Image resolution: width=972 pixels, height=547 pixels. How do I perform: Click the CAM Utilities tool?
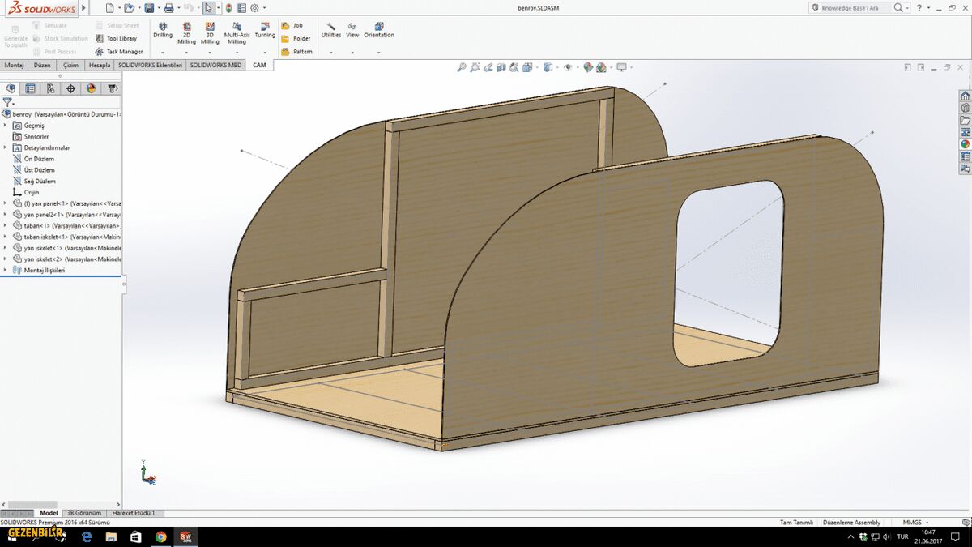click(x=330, y=31)
